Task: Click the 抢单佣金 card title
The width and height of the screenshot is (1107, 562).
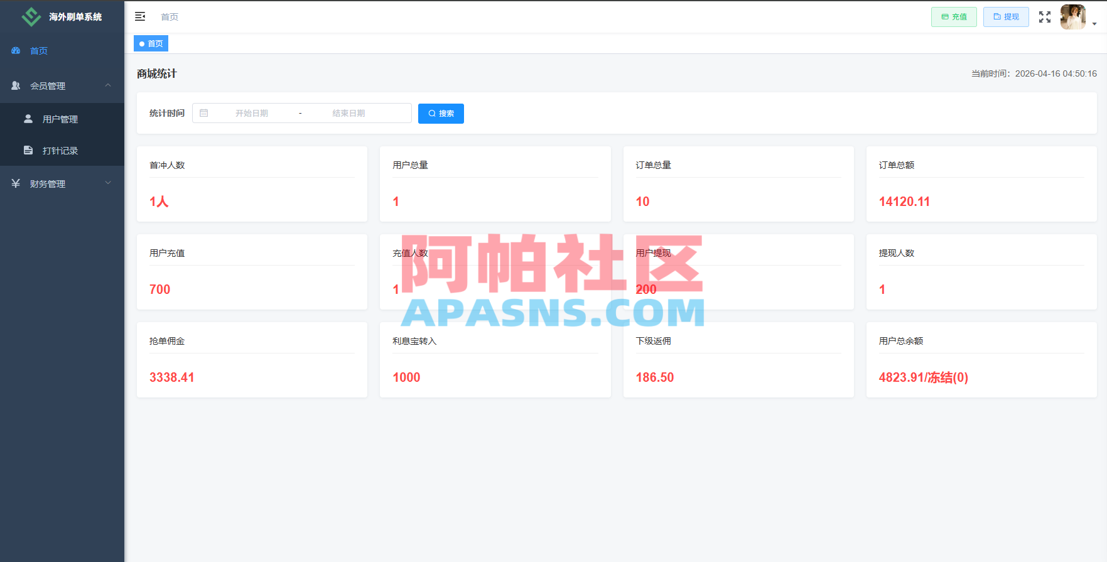Action: [167, 341]
